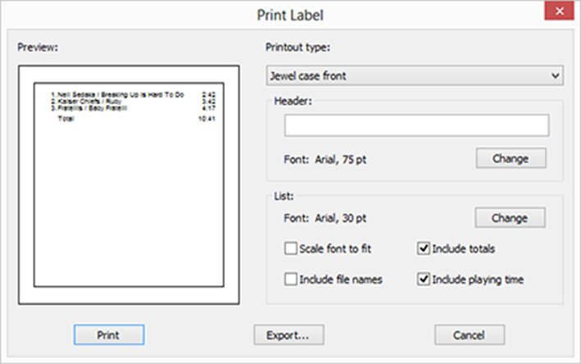
Task: Open the Printout type dropdown
Action: (x=414, y=76)
